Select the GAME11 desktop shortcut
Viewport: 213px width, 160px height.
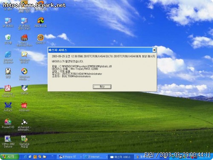40,39
